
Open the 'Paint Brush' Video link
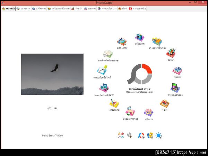(x=52, y=136)
